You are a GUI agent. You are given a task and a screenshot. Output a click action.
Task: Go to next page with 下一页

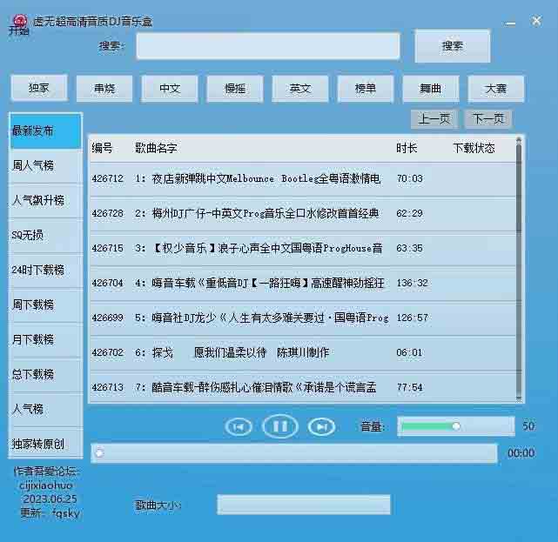point(487,119)
